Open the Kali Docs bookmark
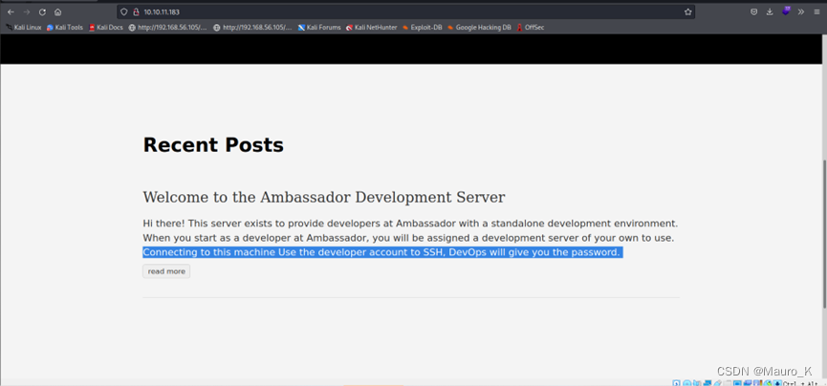 pos(106,28)
